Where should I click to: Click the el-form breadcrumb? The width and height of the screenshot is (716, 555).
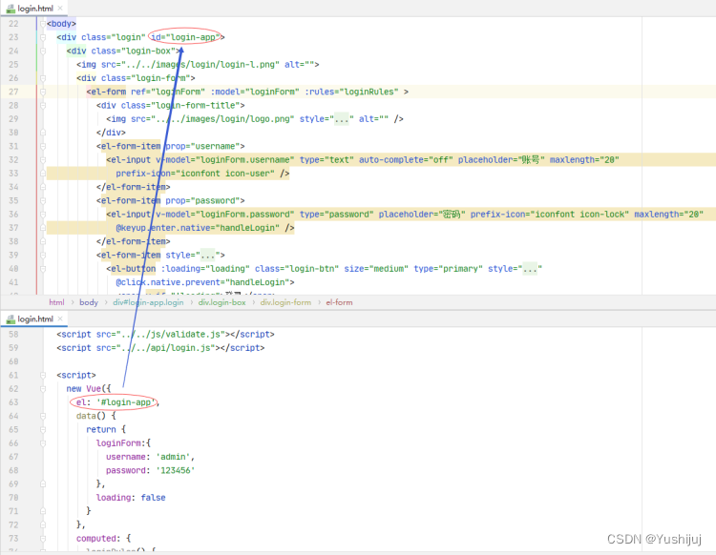[339, 302]
